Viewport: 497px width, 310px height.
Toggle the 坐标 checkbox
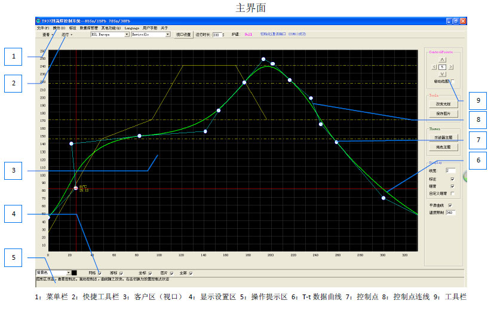tap(150, 273)
